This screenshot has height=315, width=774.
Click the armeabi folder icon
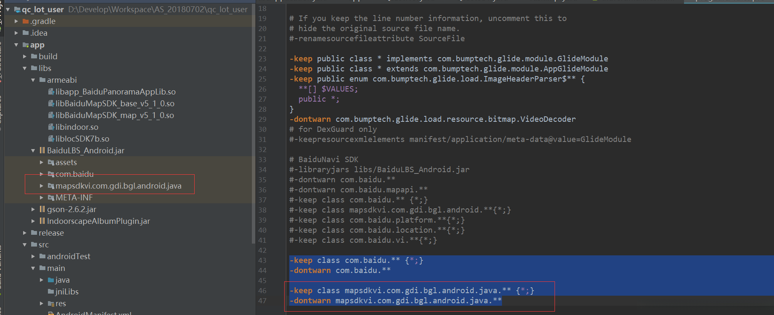42,80
